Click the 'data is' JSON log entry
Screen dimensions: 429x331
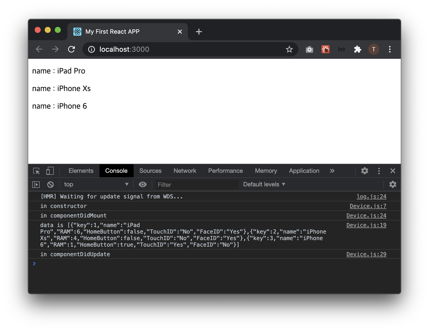coord(183,235)
